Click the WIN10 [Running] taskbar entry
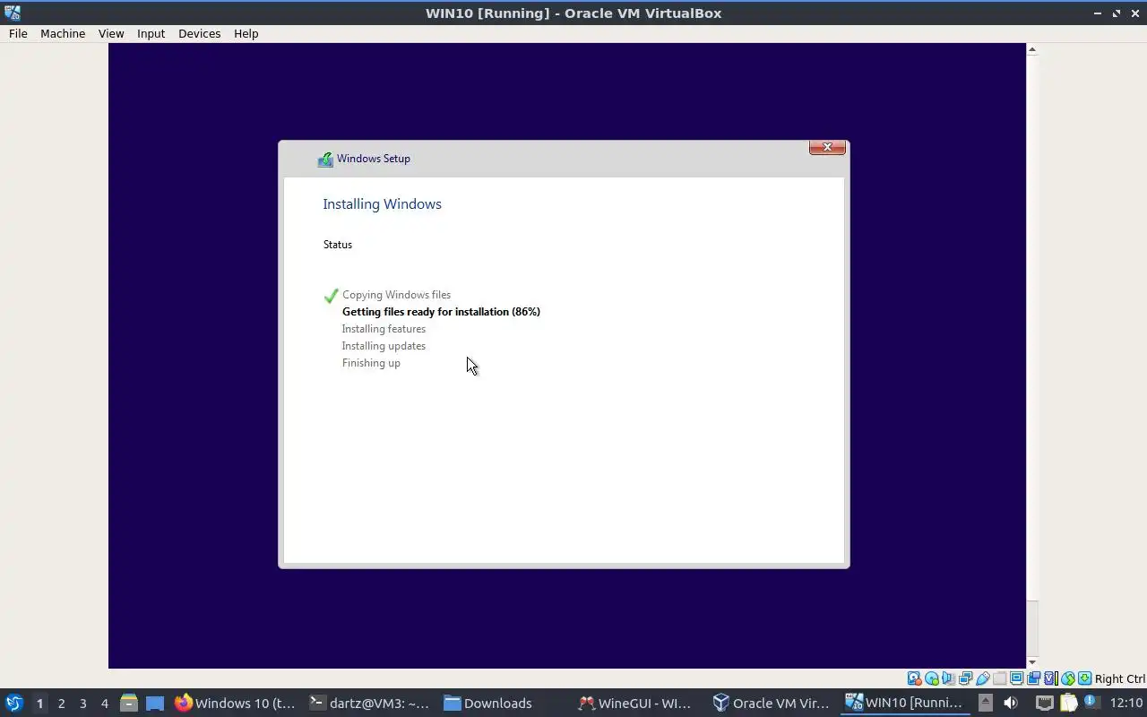Screen dimensions: 1147x717 905,704
